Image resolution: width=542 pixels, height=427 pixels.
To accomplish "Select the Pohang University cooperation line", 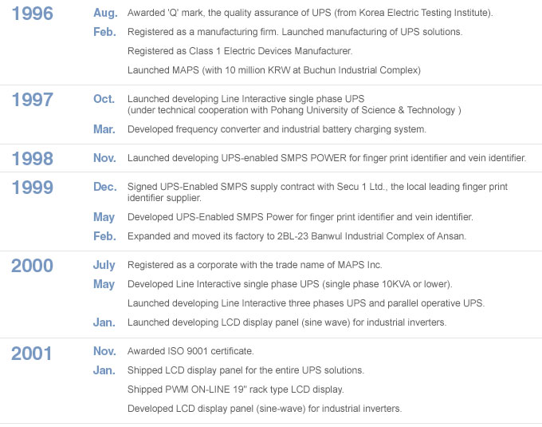I will [294, 110].
